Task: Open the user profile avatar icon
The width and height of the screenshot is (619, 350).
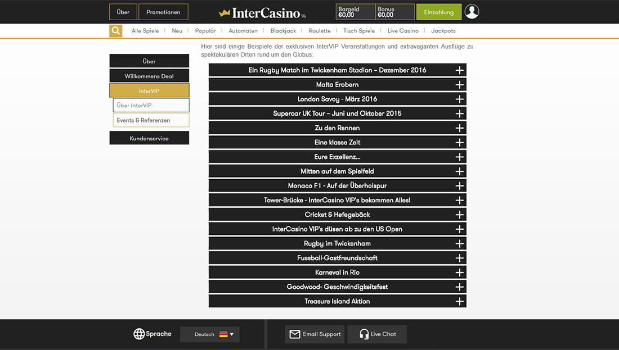Action: point(472,12)
